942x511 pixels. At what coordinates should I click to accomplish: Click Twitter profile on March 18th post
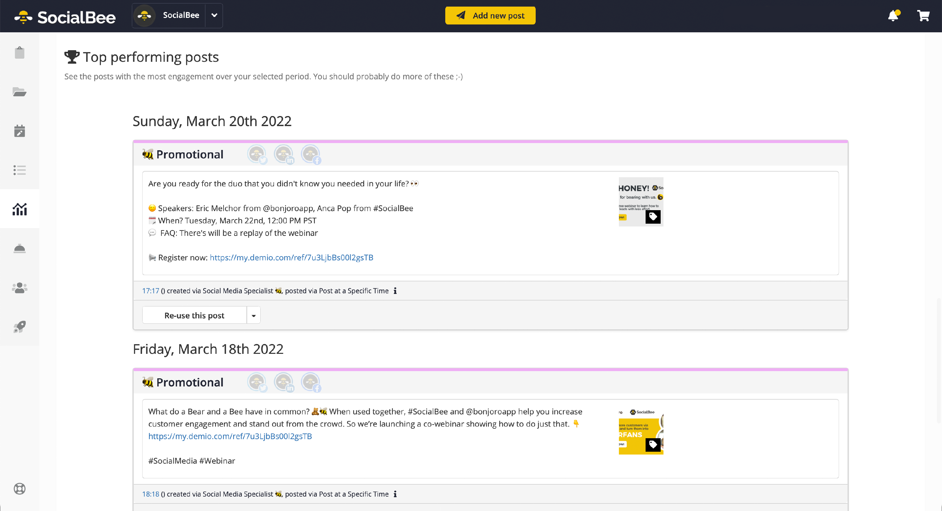click(x=257, y=382)
